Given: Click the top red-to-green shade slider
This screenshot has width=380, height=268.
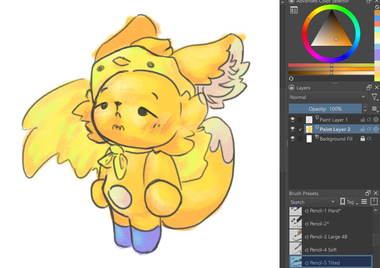Looking at the screenshot, I should pyautogui.click(x=331, y=65).
